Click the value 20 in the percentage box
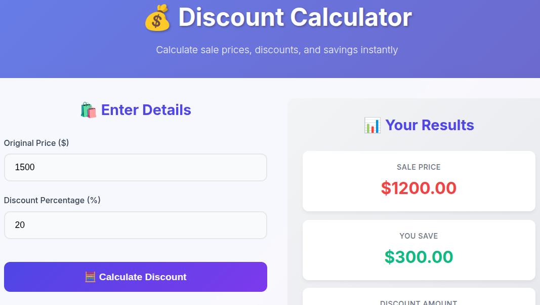Image resolution: width=540 pixels, height=305 pixels. pyautogui.click(x=20, y=225)
